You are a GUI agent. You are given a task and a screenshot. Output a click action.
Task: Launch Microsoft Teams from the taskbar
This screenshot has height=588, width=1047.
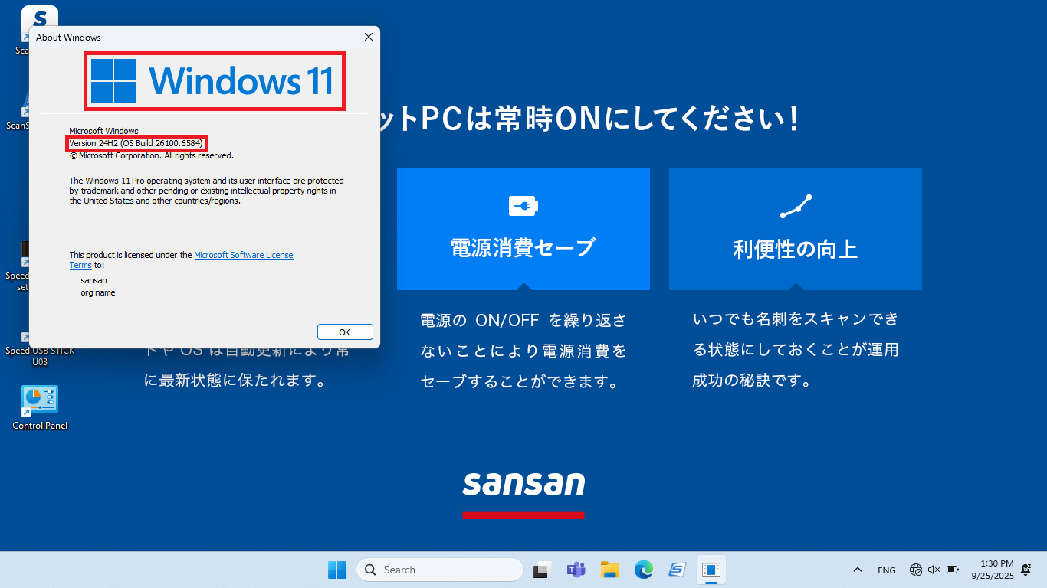(x=576, y=570)
